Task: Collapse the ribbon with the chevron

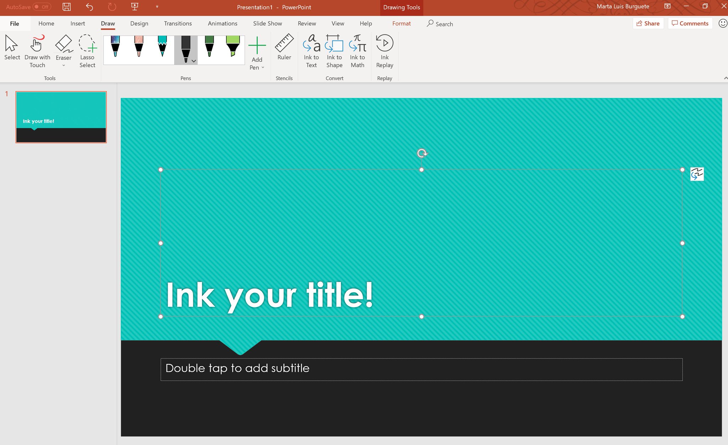Action: [725, 78]
